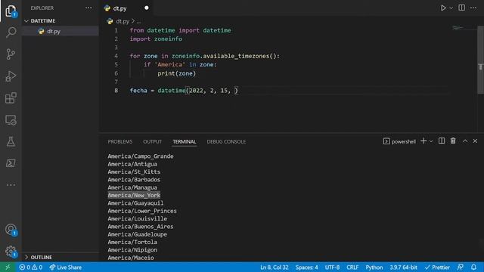Screen dimensions: 484x272
Task: Open the Explorer view in the activity bar
Action: [11, 11]
